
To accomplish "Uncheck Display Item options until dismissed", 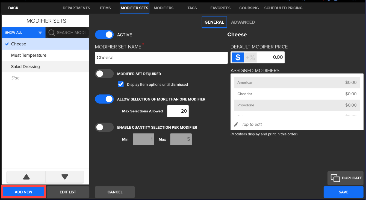I will coord(121,84).
